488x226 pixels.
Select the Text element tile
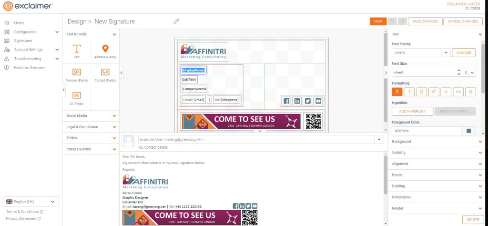point(77,51)
